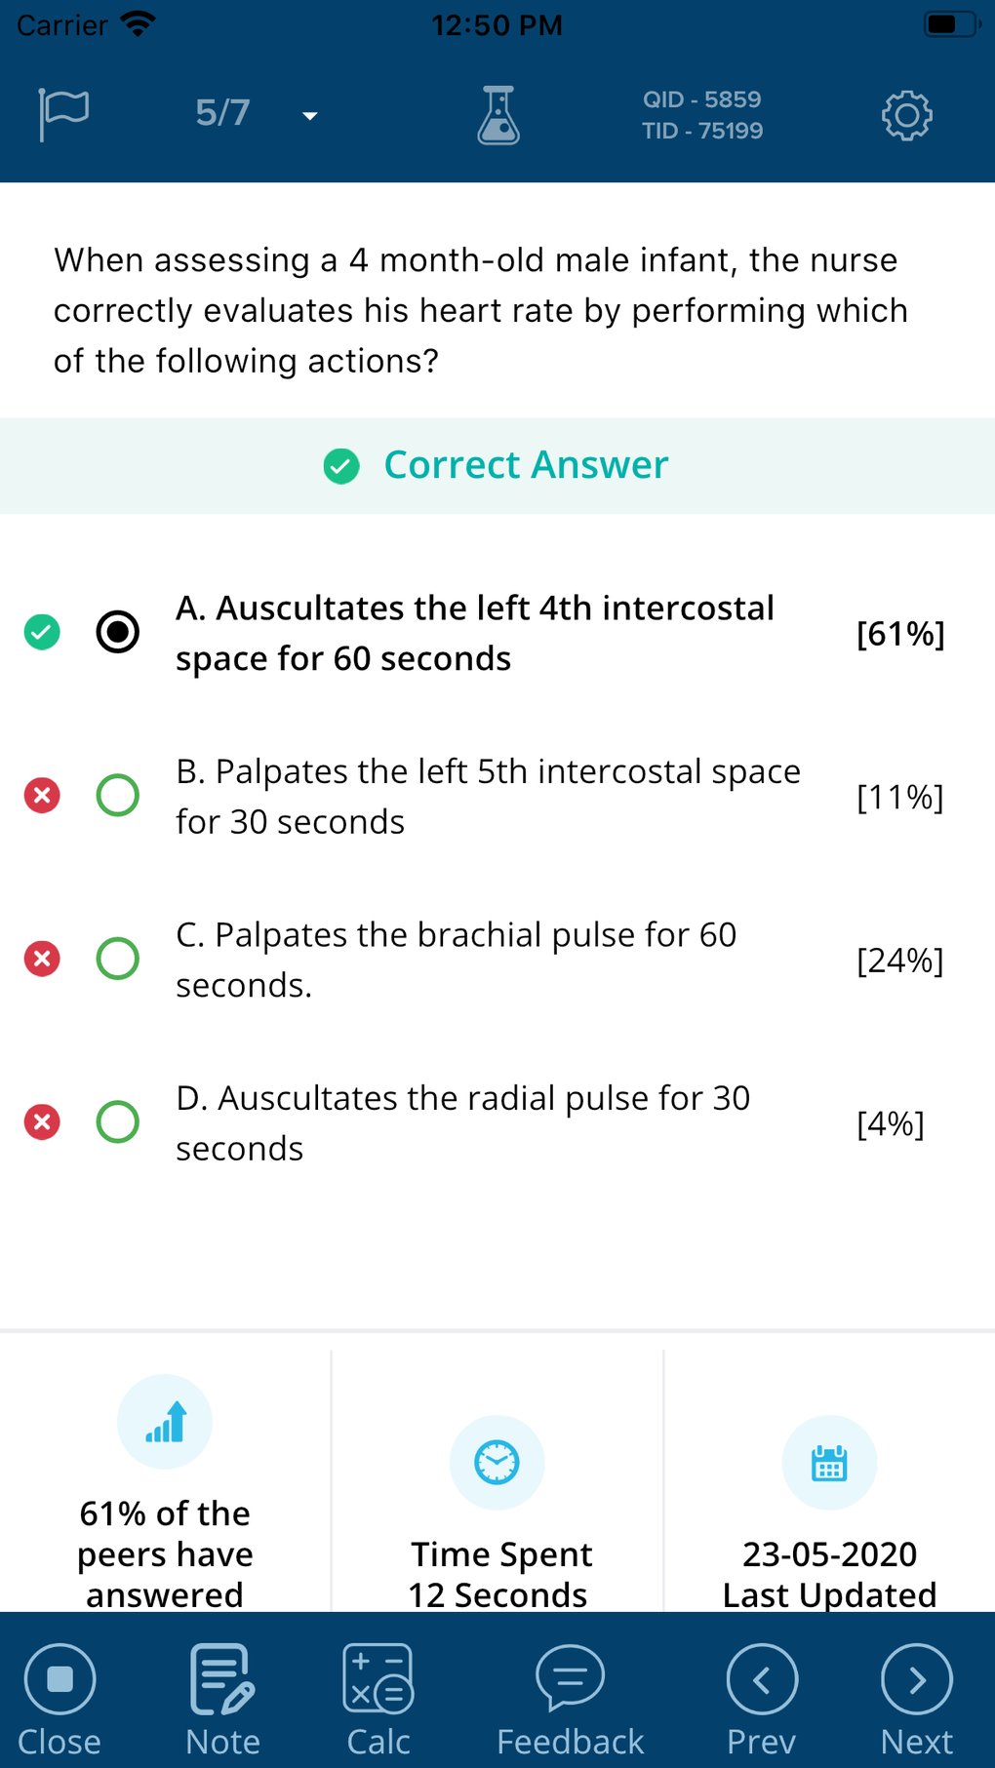Close the test session
The image size is (995, 1768).
60,1698
